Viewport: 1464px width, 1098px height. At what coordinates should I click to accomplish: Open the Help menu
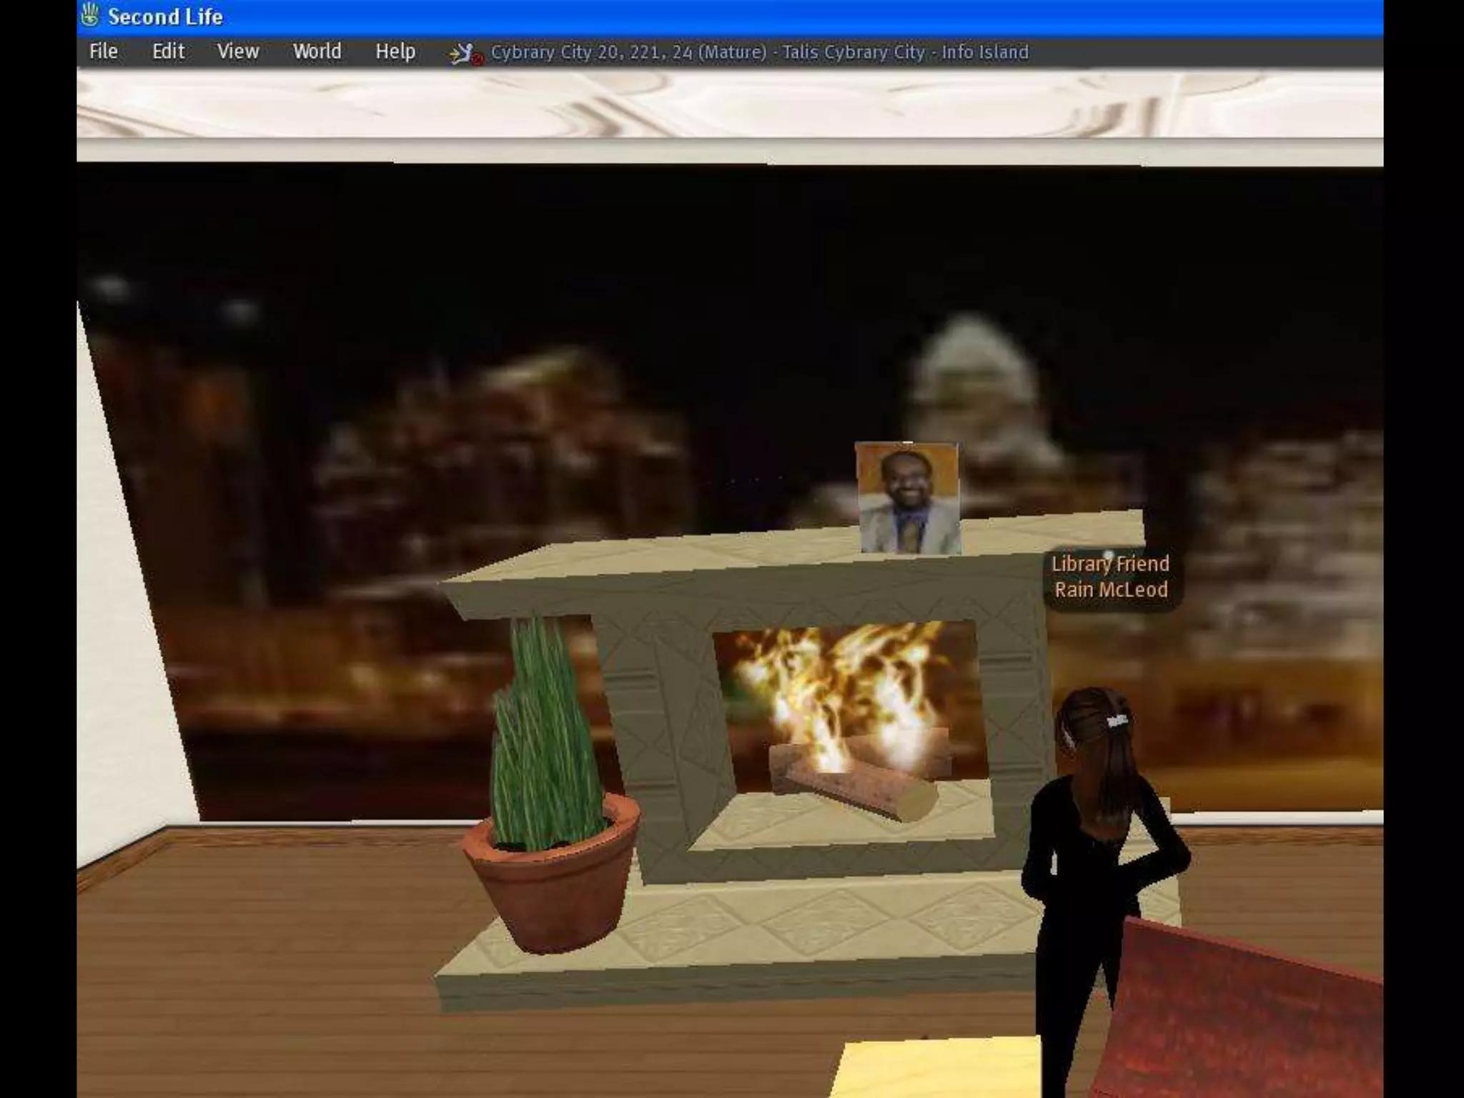[x=395, y=51]
